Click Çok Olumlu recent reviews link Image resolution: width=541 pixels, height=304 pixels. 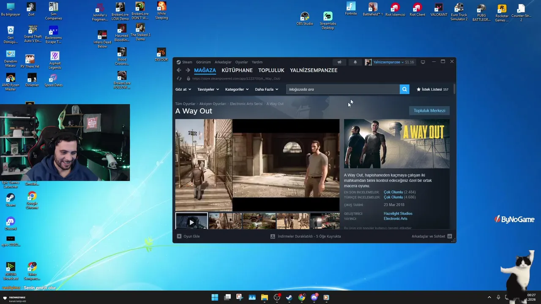393,192
